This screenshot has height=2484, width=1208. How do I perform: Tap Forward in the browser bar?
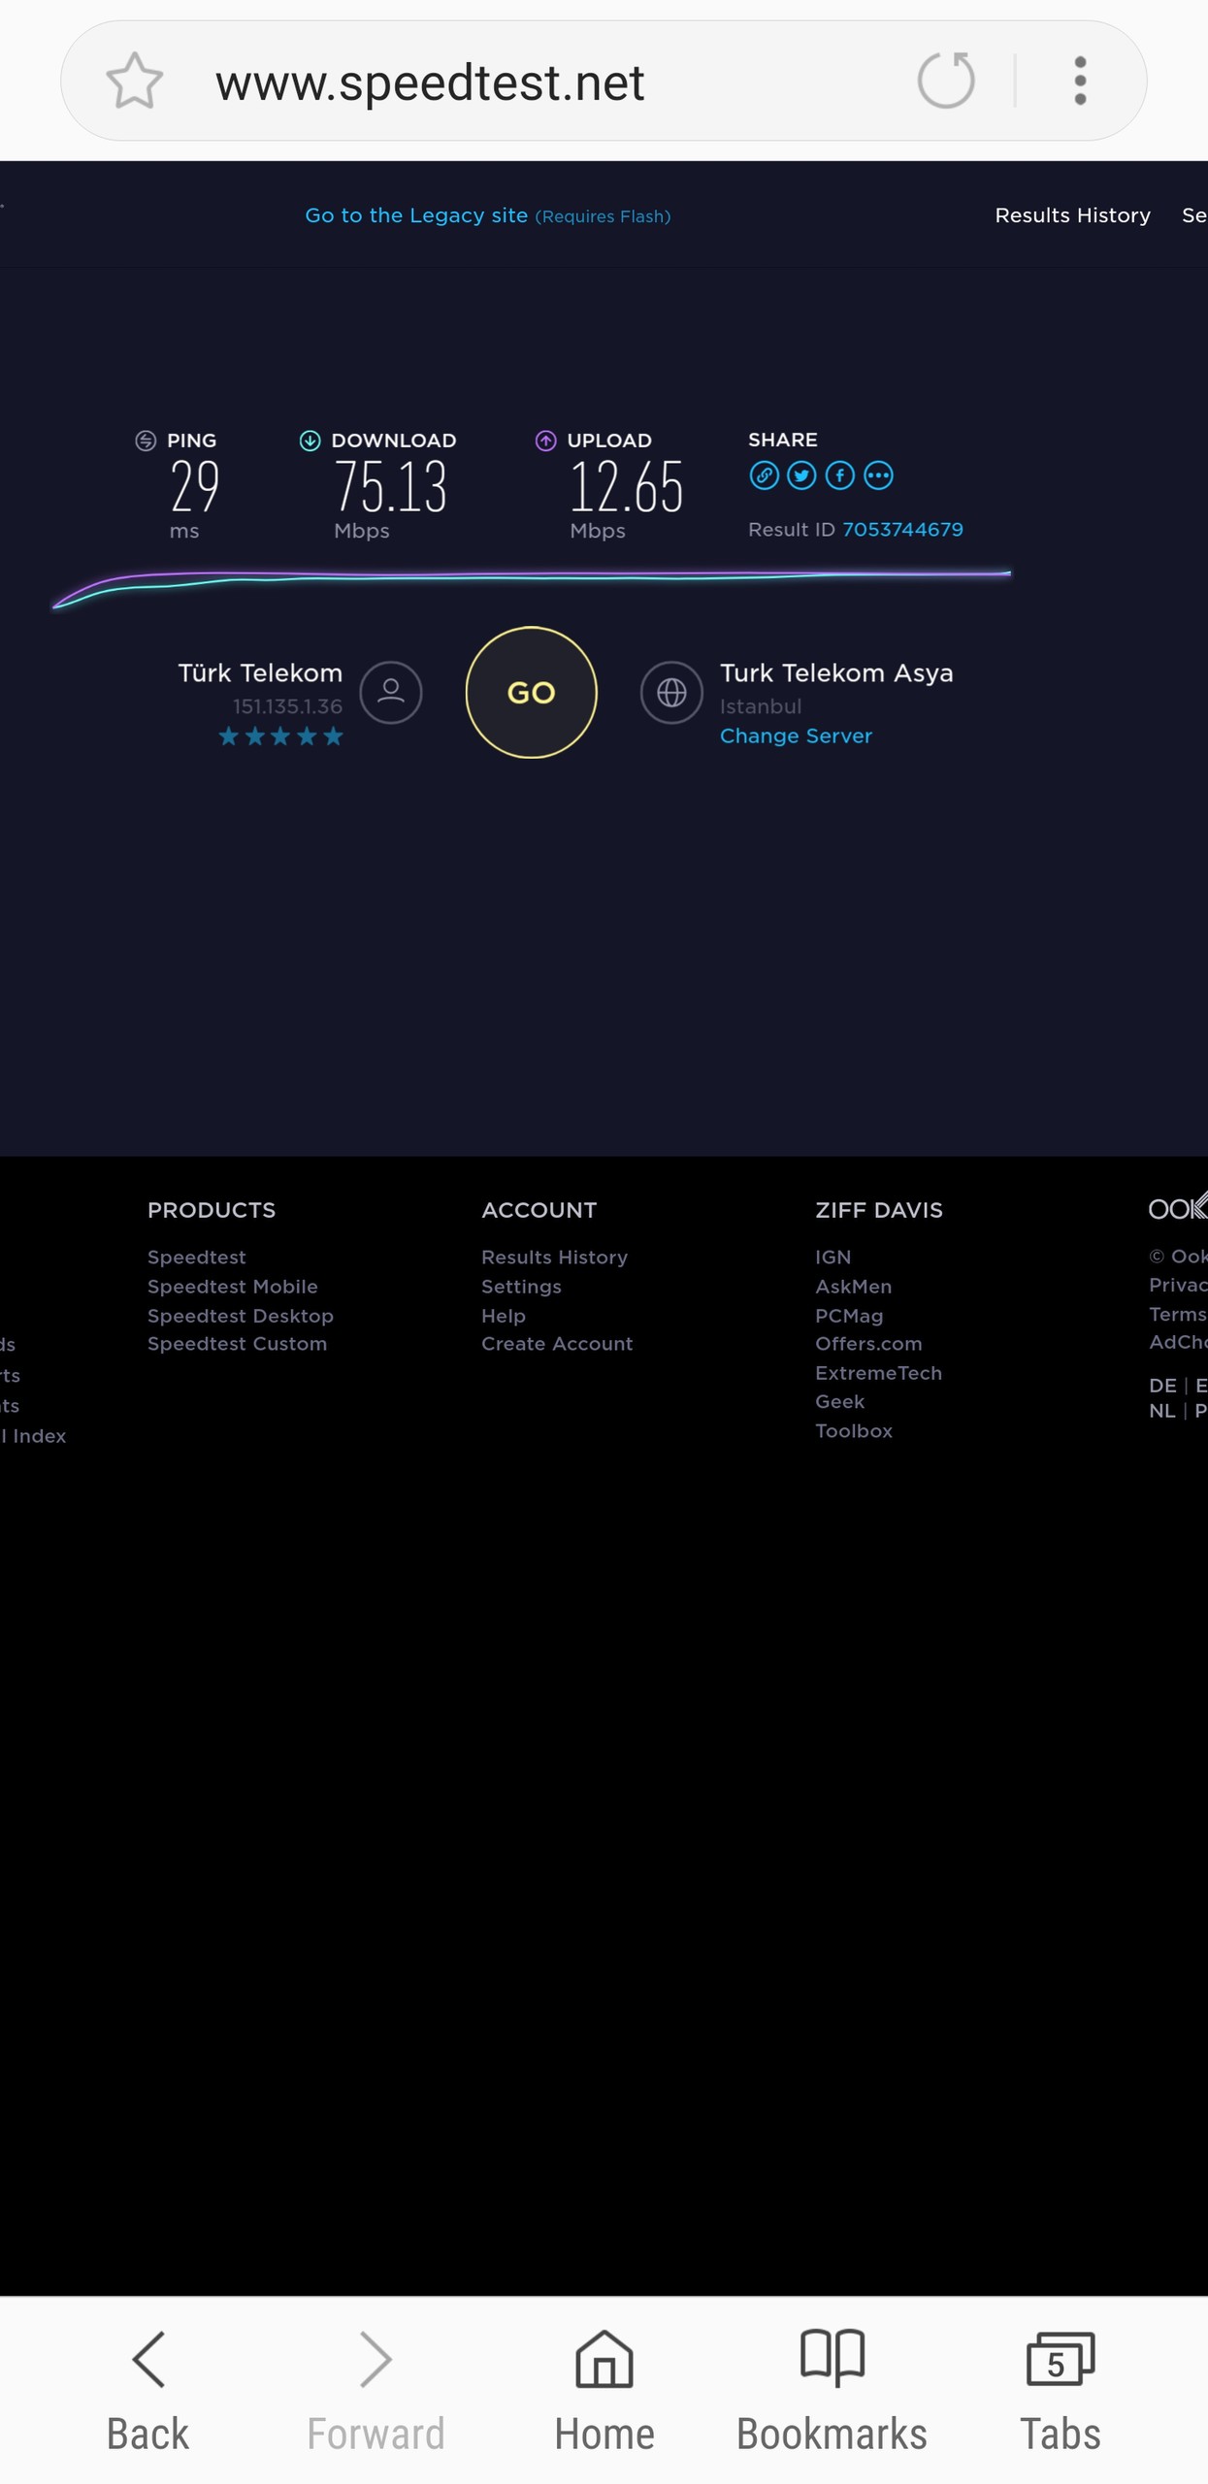tap(375, 2391)
